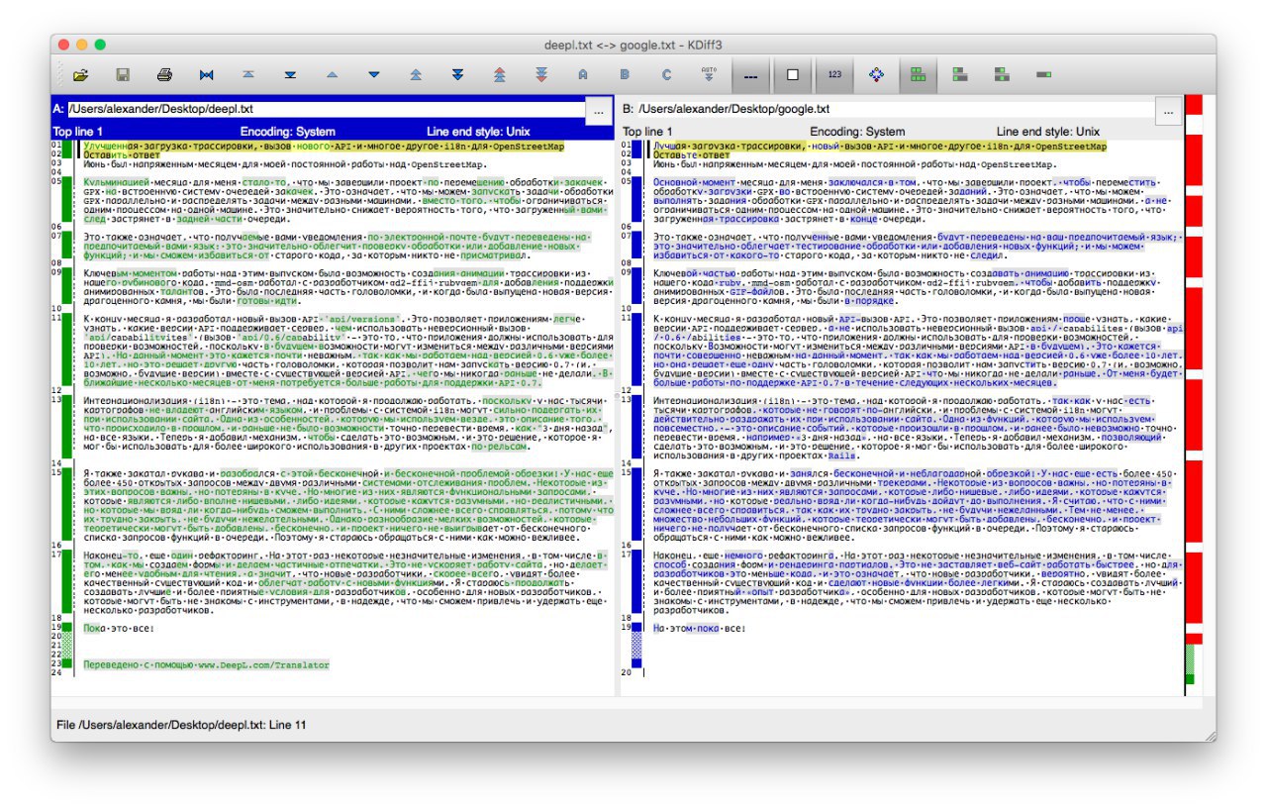Toggle auto-advance to next conflict
This screenshot has width=1267, height=809.
pos(709,74)
